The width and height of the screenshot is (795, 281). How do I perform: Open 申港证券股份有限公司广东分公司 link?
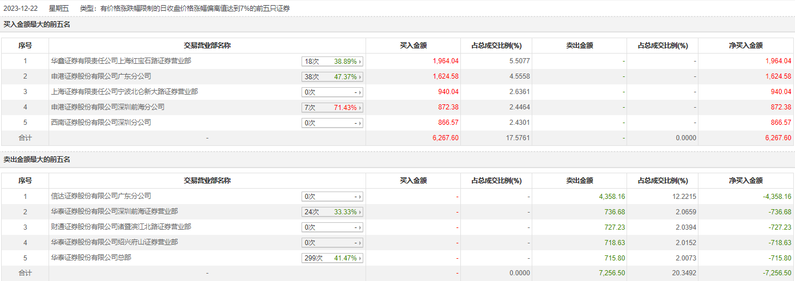(101, 76)
